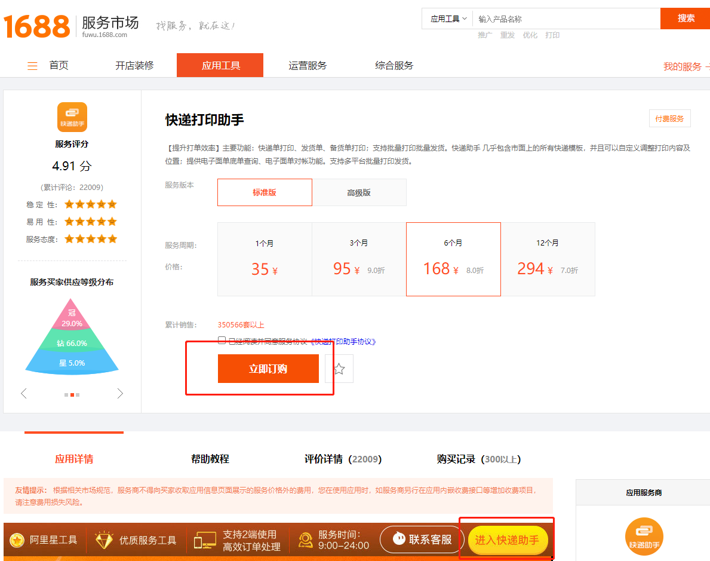The height and width of the screenshot is (561, 710).
Task: Click the 350566套以上 sales figure
Action: [x=241, y=325]
